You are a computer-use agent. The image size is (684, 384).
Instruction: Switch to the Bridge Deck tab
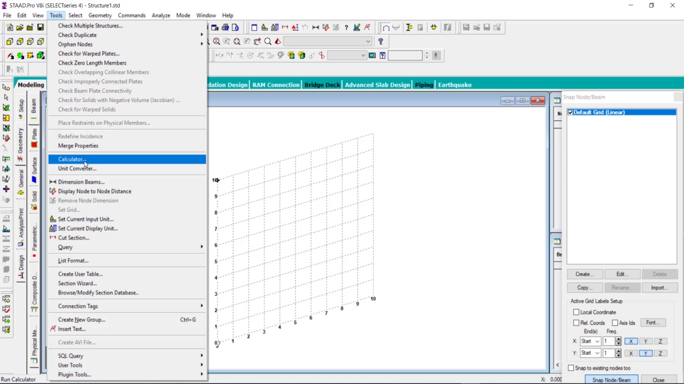click(322, 85)
